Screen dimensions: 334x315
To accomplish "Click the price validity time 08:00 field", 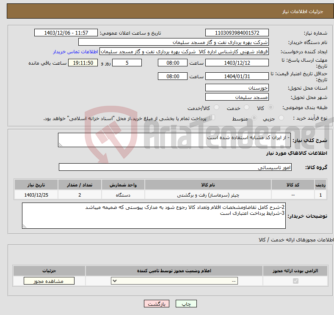I will 173,76.
